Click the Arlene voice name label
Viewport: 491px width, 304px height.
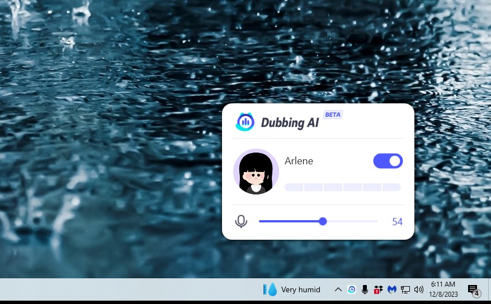click(x=299, y=161)
